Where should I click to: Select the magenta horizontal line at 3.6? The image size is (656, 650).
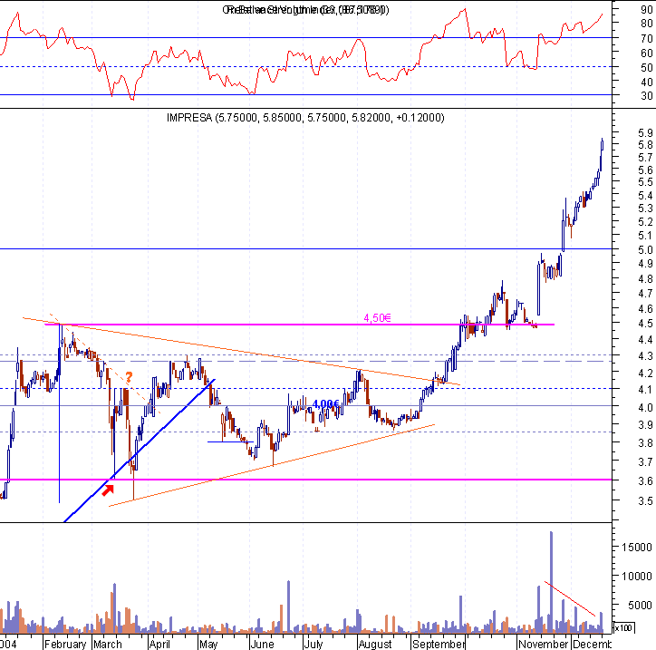pyautogui.click(x=306, y=480)
